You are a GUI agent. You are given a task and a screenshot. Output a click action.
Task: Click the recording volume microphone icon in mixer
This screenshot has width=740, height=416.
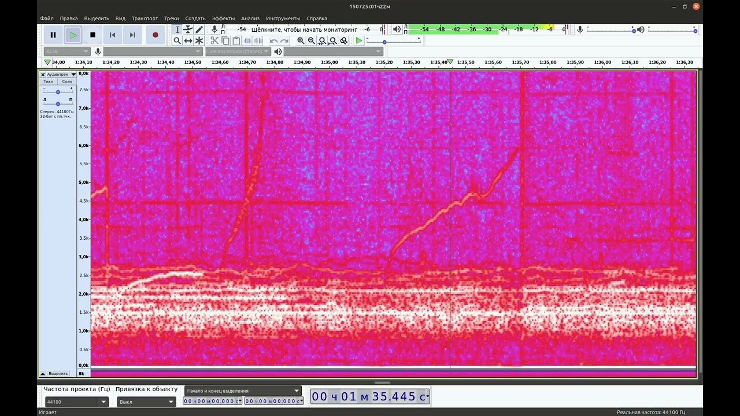pyautogui.click(x=580, y=29)
